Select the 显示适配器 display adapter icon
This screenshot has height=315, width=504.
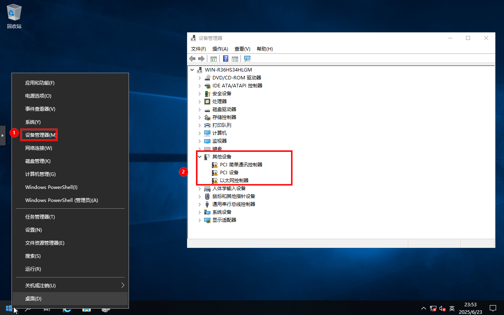pyautogui.click(x=207, y=220)
